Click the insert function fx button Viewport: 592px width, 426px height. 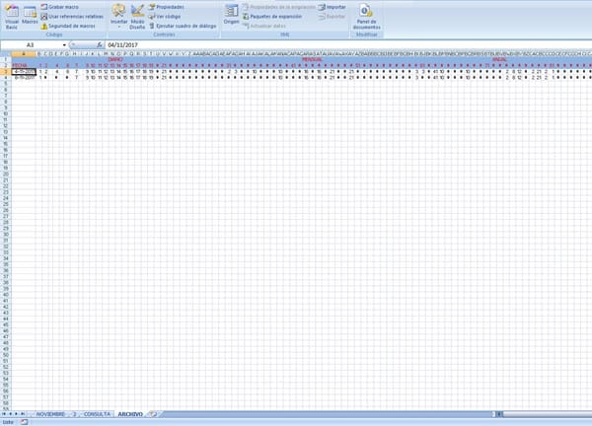pyautogui.click(x=100, y=45)
